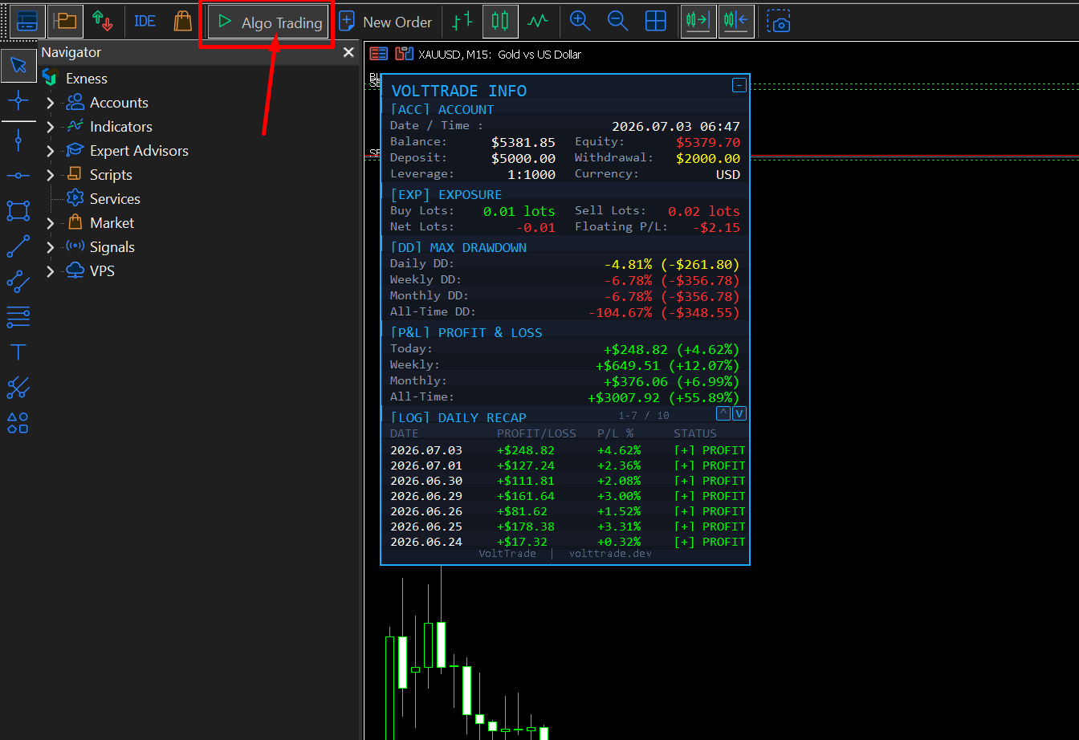
Task: Click the +$127.24 profit value
Action: pyautogui.click(x=526, y=466)
